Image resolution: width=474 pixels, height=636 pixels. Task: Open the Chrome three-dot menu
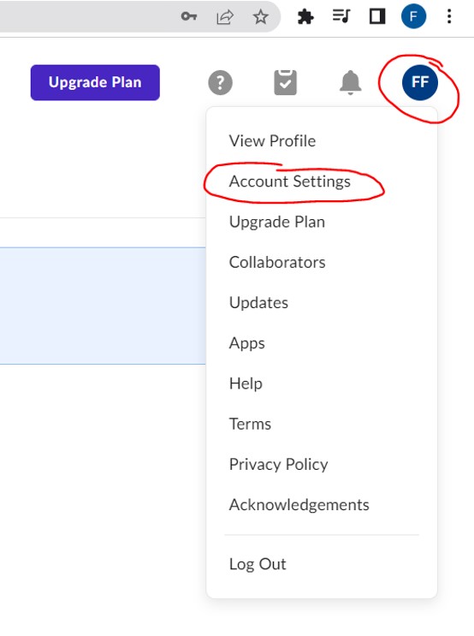[449, 16]
